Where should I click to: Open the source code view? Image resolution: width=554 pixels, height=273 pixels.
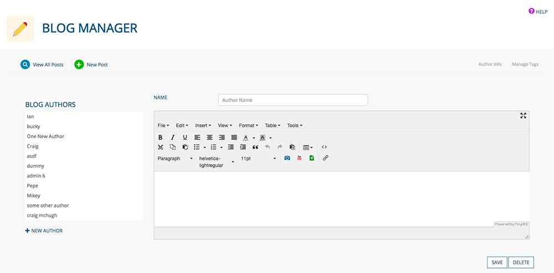pos(324,147)
